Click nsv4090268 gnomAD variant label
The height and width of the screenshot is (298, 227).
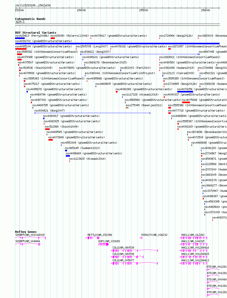(x=144, y=89)
